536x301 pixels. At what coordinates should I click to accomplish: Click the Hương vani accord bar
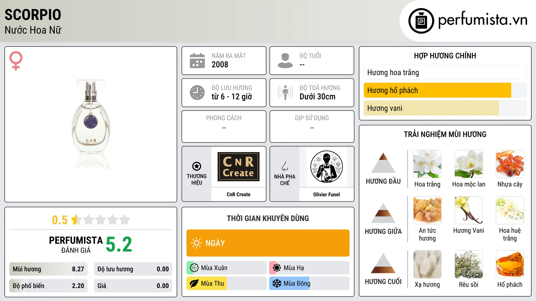click(x=445, y=108)
